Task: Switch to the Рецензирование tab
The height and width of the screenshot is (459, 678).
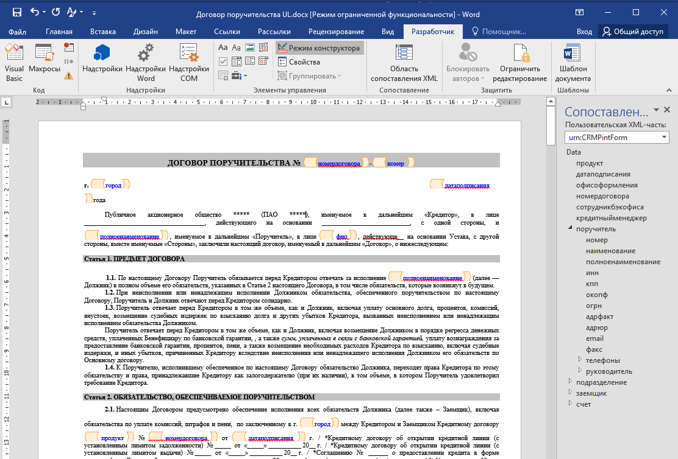Action: pos(336,32)
